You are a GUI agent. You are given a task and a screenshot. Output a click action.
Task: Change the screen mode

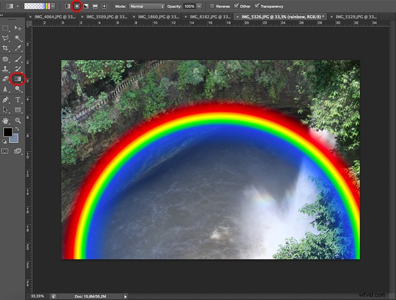17,151
